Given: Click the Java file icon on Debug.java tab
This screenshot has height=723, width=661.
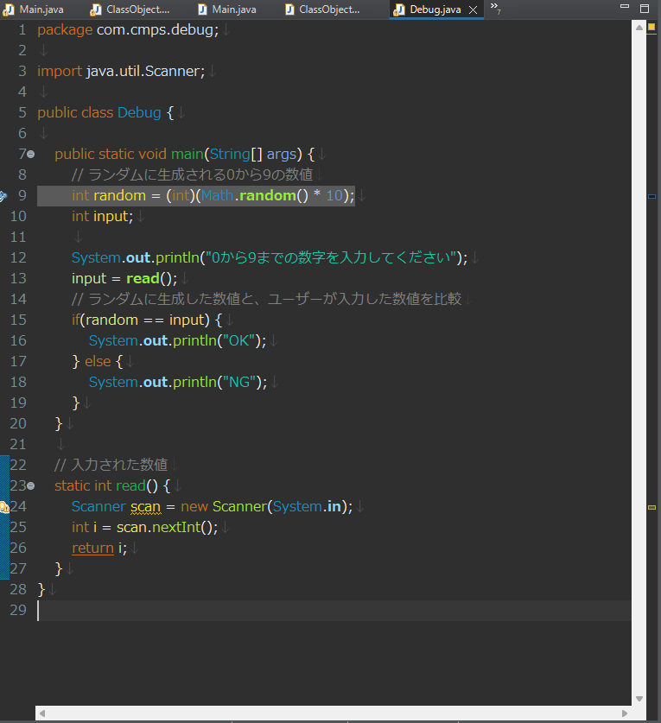Looking at the screenshot, I should (399, 10).
